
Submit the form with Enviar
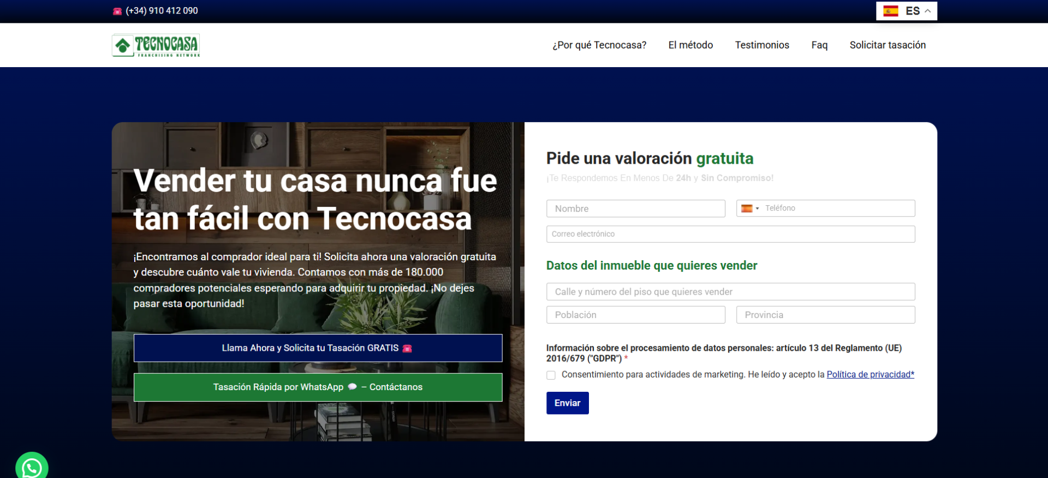[x=568, y=403]
